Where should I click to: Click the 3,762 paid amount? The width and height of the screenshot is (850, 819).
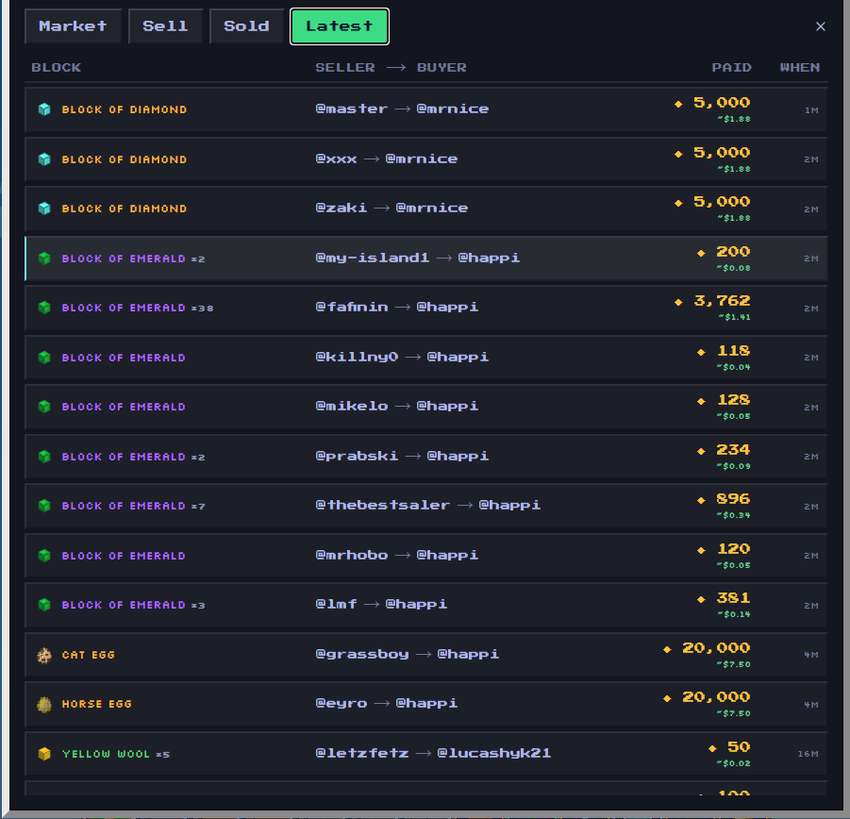pyautogui.click(x=722, y=301)
